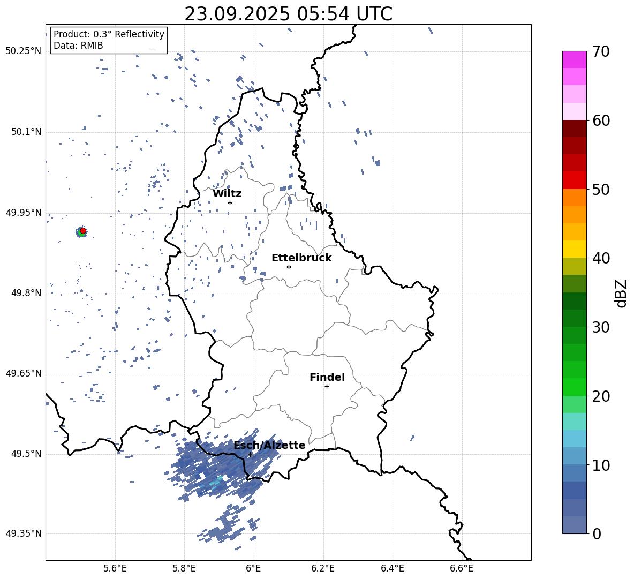Click the colorbar 20 tick label
634x579 pixels.
pyautogui.click(x=601, y=396)
